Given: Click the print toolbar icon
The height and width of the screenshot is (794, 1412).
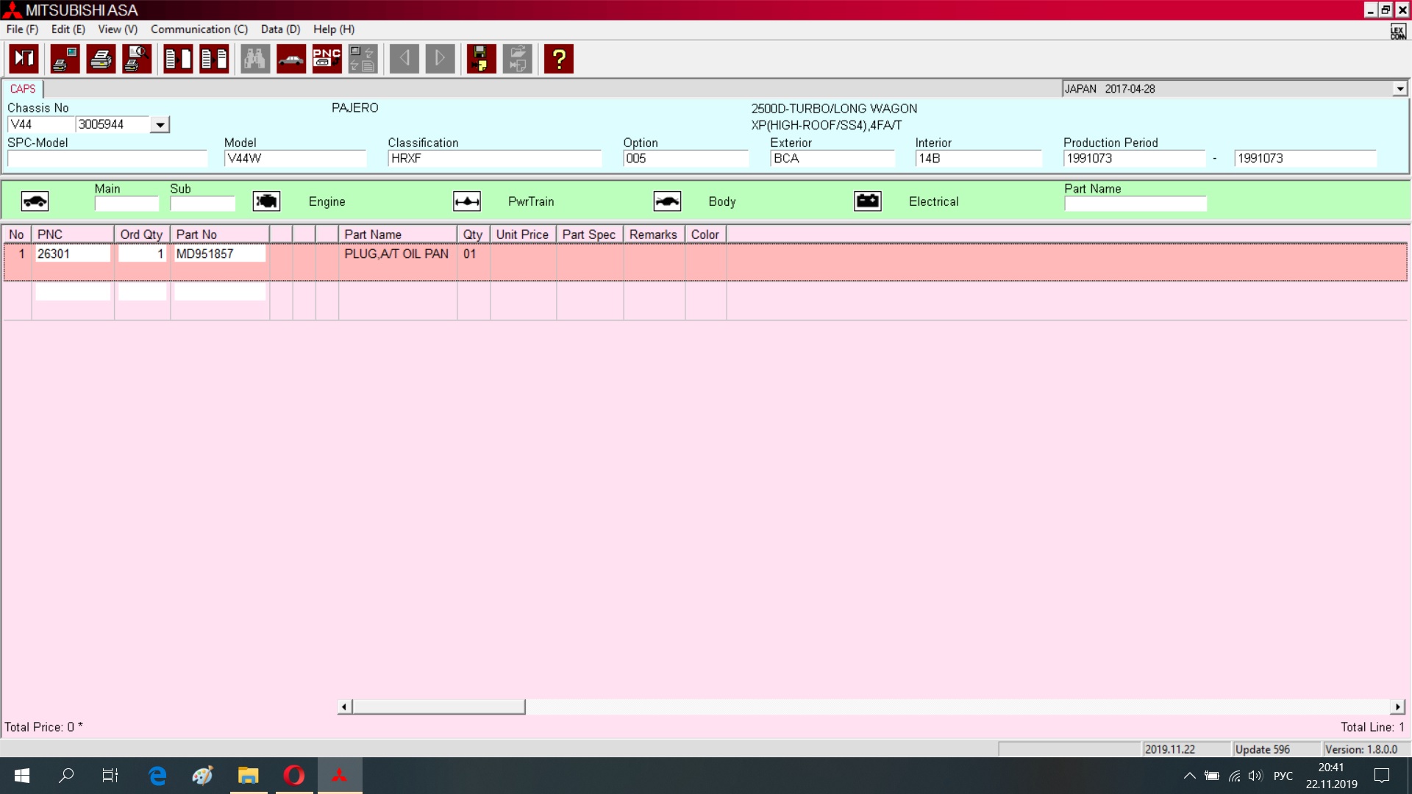Looking at the screenshot, I should coord(101,59).
